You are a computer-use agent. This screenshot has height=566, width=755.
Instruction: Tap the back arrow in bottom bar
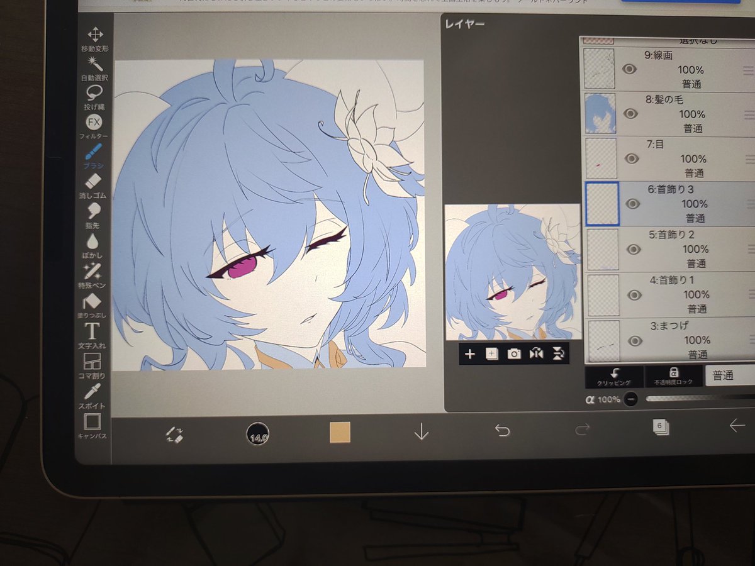(x=737, y=426)
